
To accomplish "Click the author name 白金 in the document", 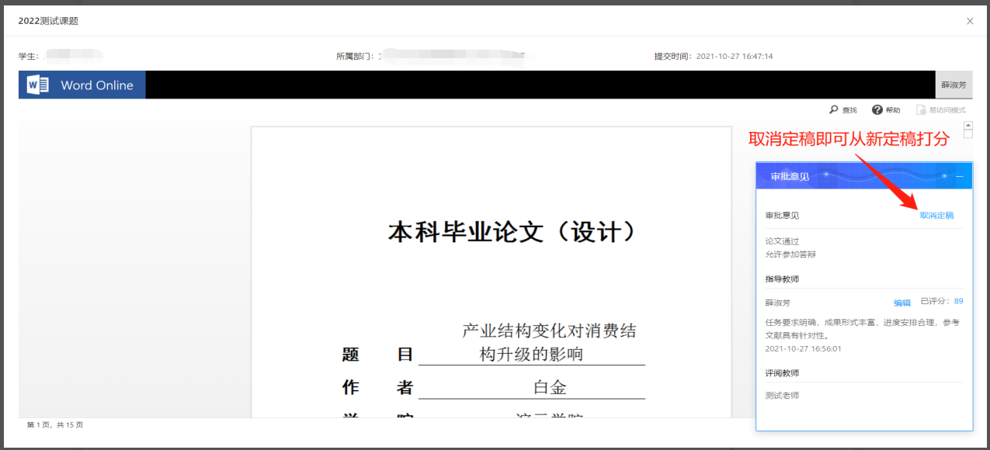I will tap(549, 388).
